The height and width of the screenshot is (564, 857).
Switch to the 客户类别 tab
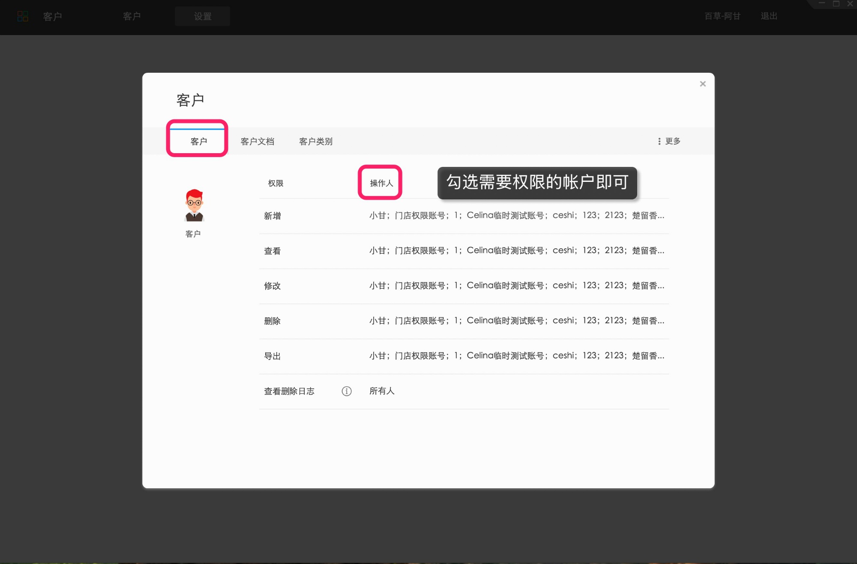[316, 142]
